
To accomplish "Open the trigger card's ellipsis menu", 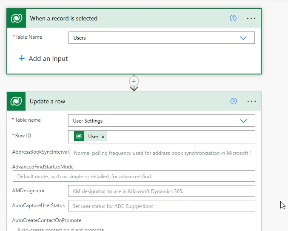I will pyautogui.click(x=251, y=18).
